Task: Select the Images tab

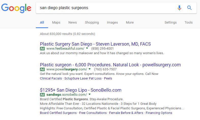Action: pos(112,23)
